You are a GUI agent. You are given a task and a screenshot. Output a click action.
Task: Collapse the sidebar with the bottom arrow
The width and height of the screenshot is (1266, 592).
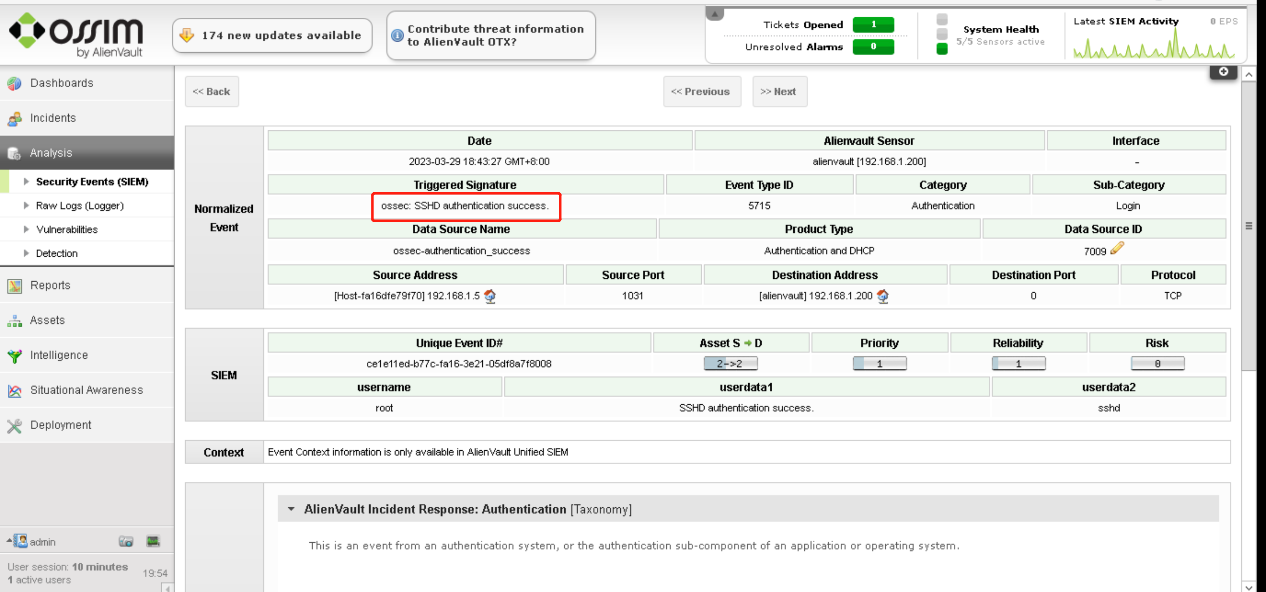click(168, 588)
